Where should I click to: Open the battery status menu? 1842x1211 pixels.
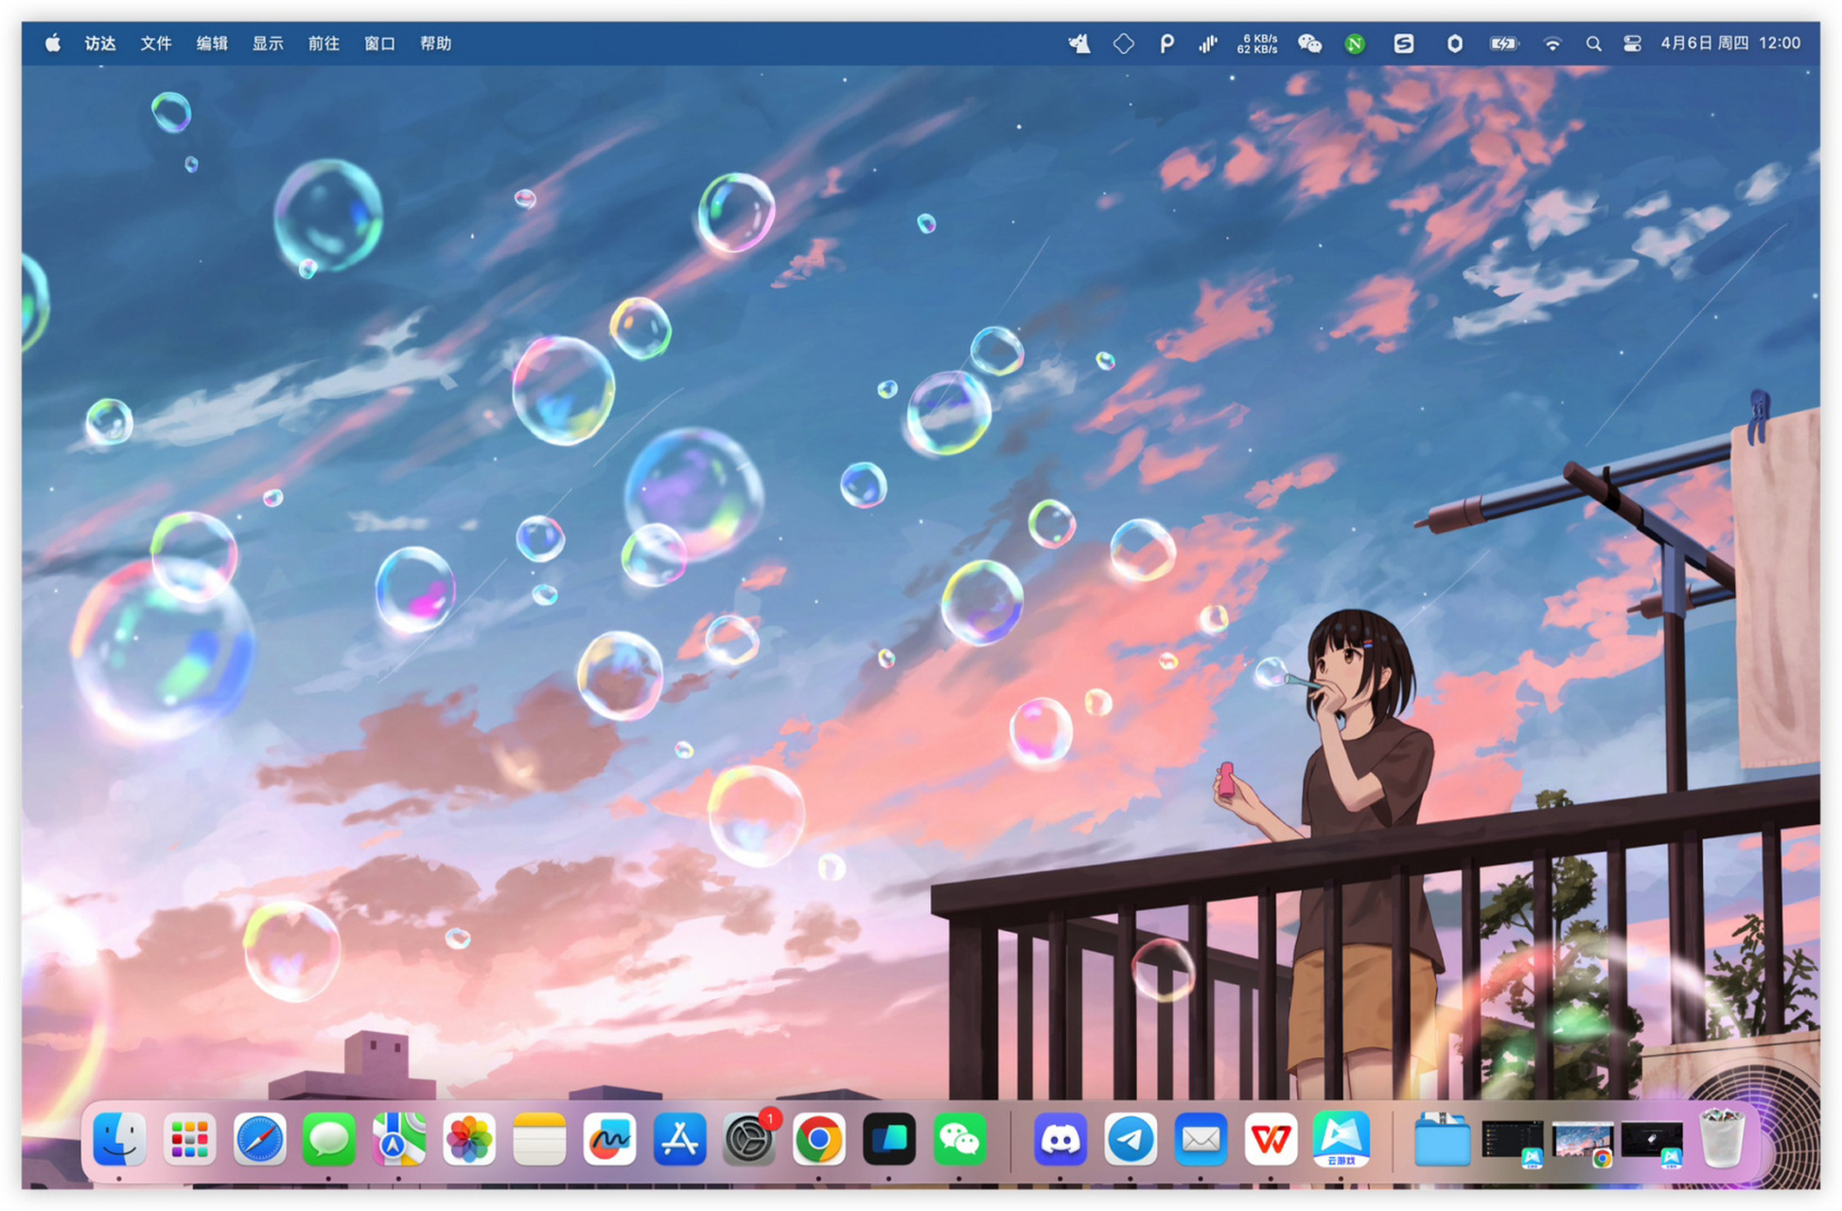[1504, 44]
